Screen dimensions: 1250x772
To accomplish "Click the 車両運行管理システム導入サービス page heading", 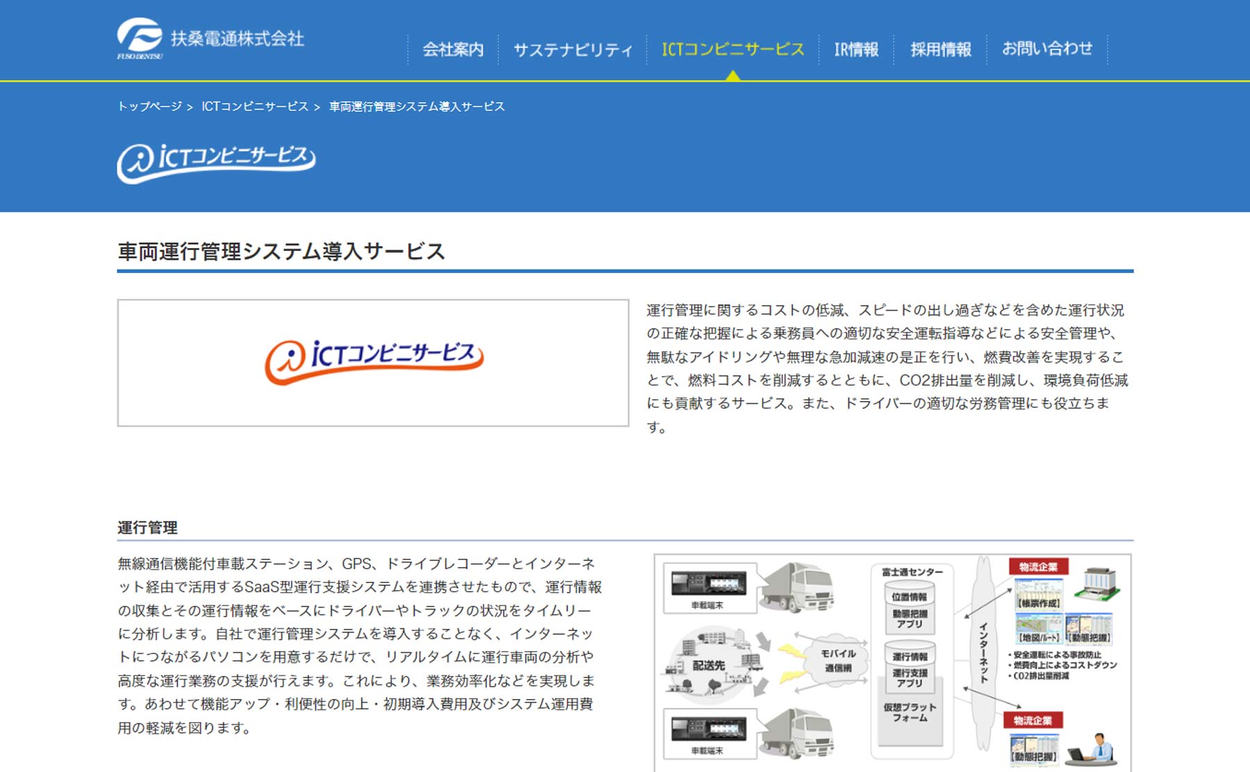I will (281, 251).
